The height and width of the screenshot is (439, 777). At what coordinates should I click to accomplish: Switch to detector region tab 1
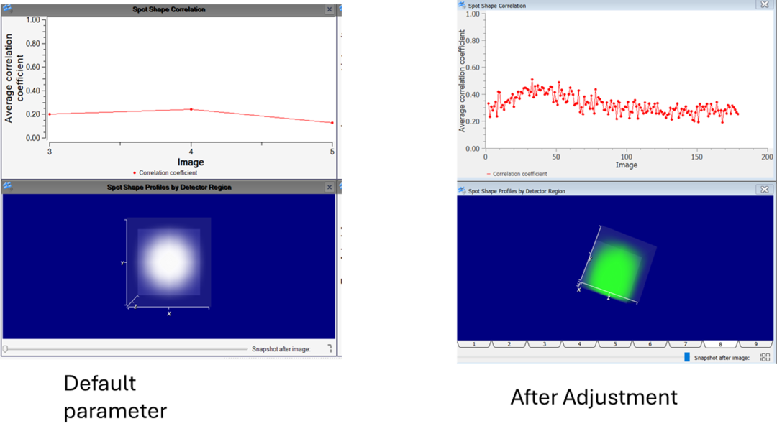(x=474, y=344)
